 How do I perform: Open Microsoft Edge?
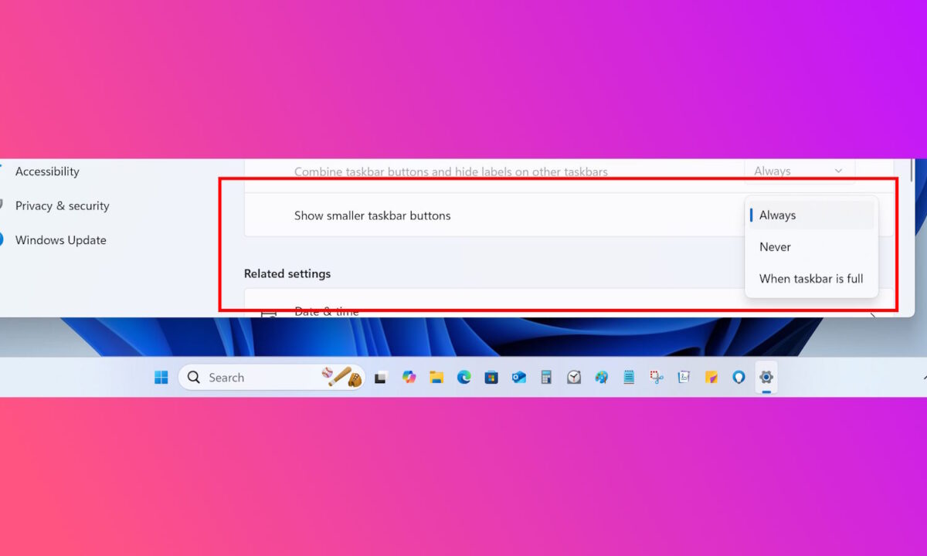(x=464, y=377)
